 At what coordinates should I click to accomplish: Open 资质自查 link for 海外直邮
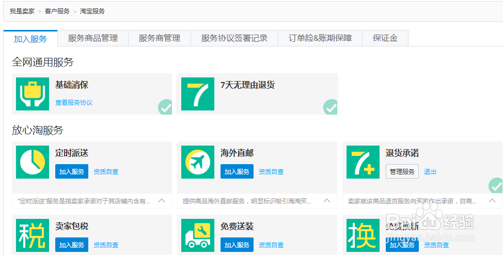point(271,171)
